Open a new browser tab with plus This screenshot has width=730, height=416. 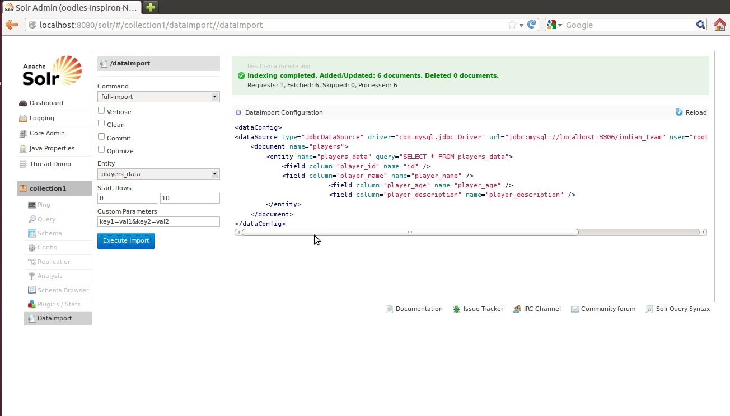pyautogui.click(x=150, y=7)
